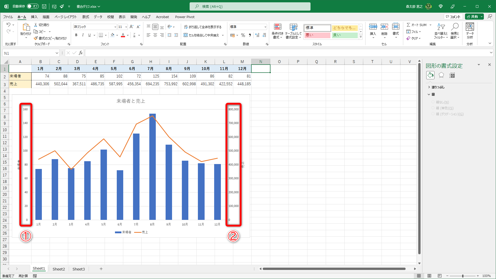The width and height of the screenshot is (496, 279).
Task: Switch to Sheet2 tab
Action: coord(59,269)
